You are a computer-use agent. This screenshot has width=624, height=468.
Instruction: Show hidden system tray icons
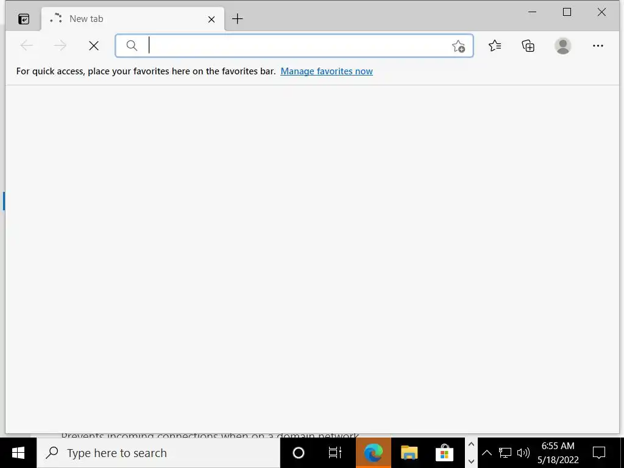487,453
